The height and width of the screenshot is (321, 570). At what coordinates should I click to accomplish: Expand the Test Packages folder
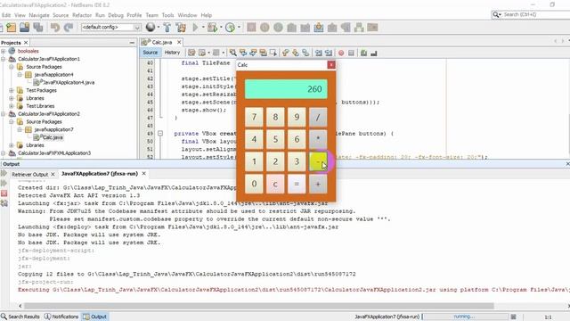click(12, 90)
